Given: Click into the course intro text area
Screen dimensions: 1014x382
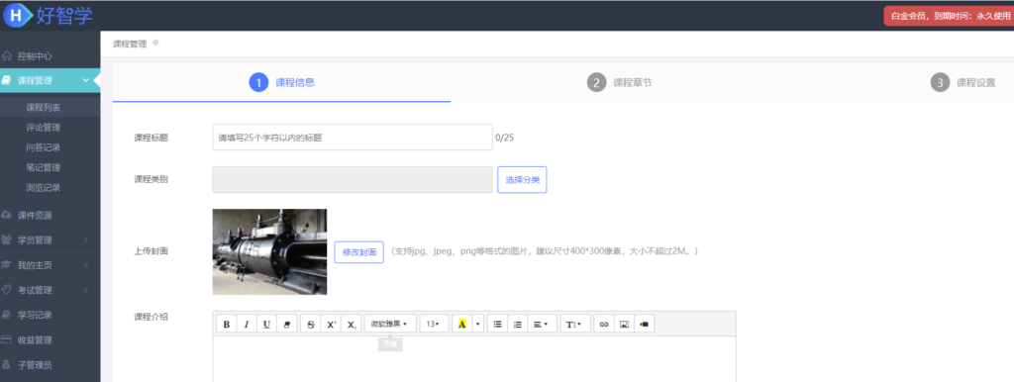Looking at the screenshot, I should (474, 358).
